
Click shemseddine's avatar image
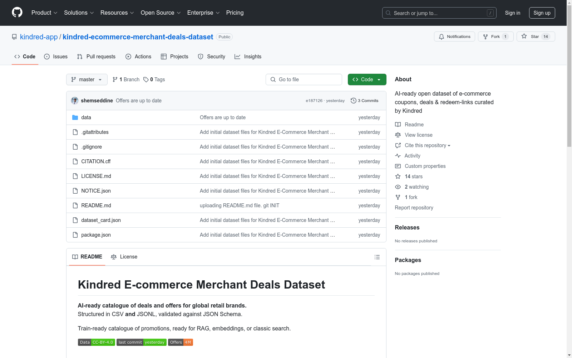[x=75, y=101]
